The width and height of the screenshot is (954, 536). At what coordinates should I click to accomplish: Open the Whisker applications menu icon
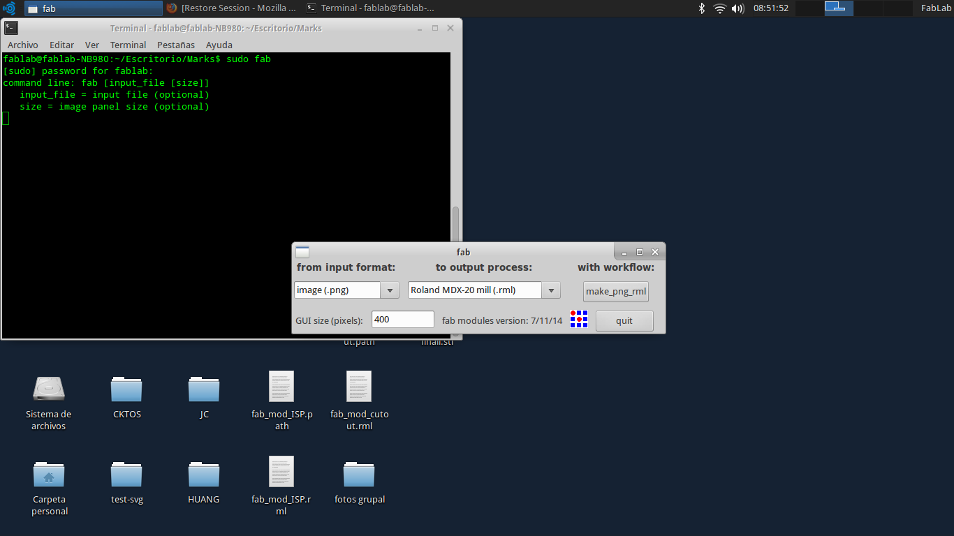(9, 8)
